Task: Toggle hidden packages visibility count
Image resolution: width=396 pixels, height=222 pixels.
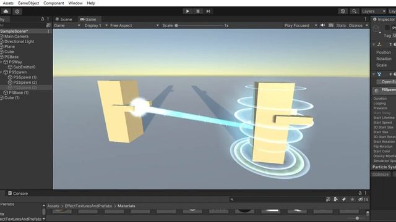Action: pos(363,200)
